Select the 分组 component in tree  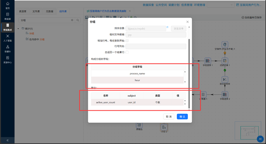click(x=32, y=33)
